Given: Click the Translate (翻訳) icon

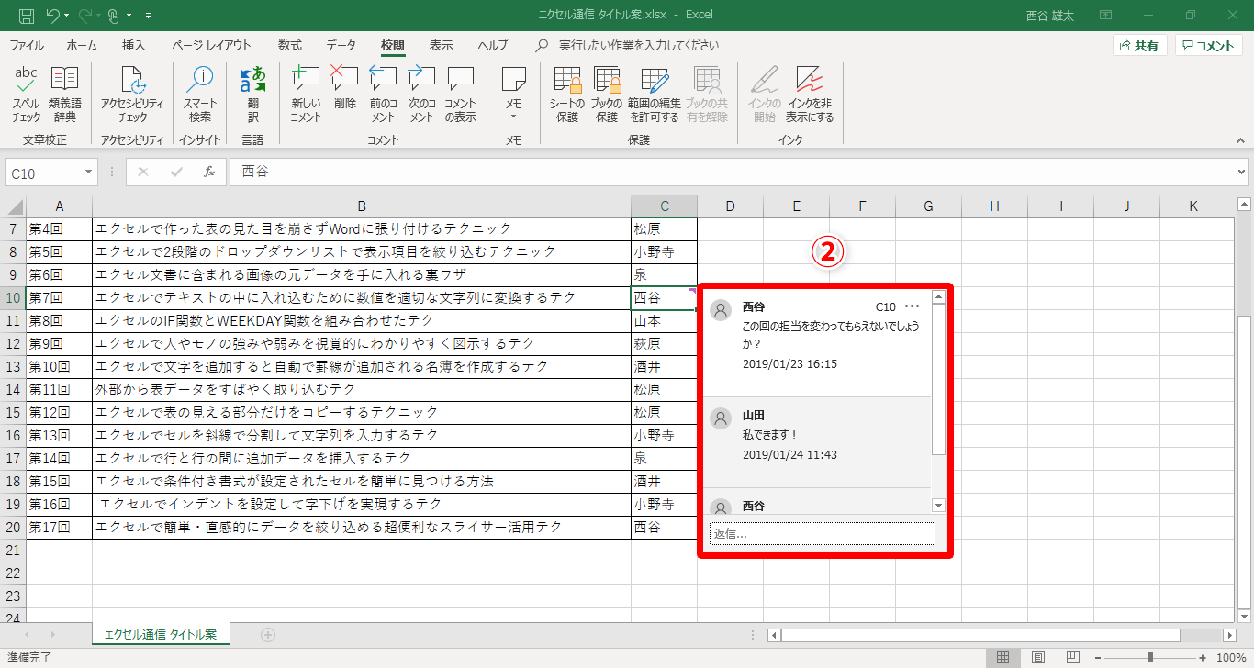Looking at the screenshot, I should [x=252, y=95].
